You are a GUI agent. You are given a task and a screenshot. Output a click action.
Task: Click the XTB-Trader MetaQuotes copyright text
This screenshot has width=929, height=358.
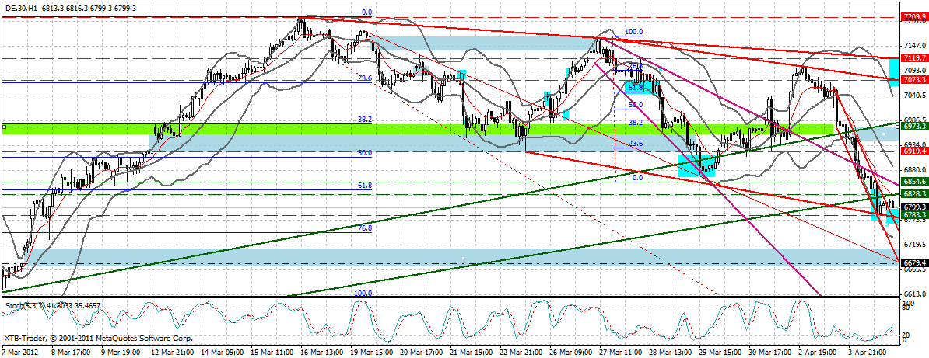pyautogui.click(x=98, y=339)
